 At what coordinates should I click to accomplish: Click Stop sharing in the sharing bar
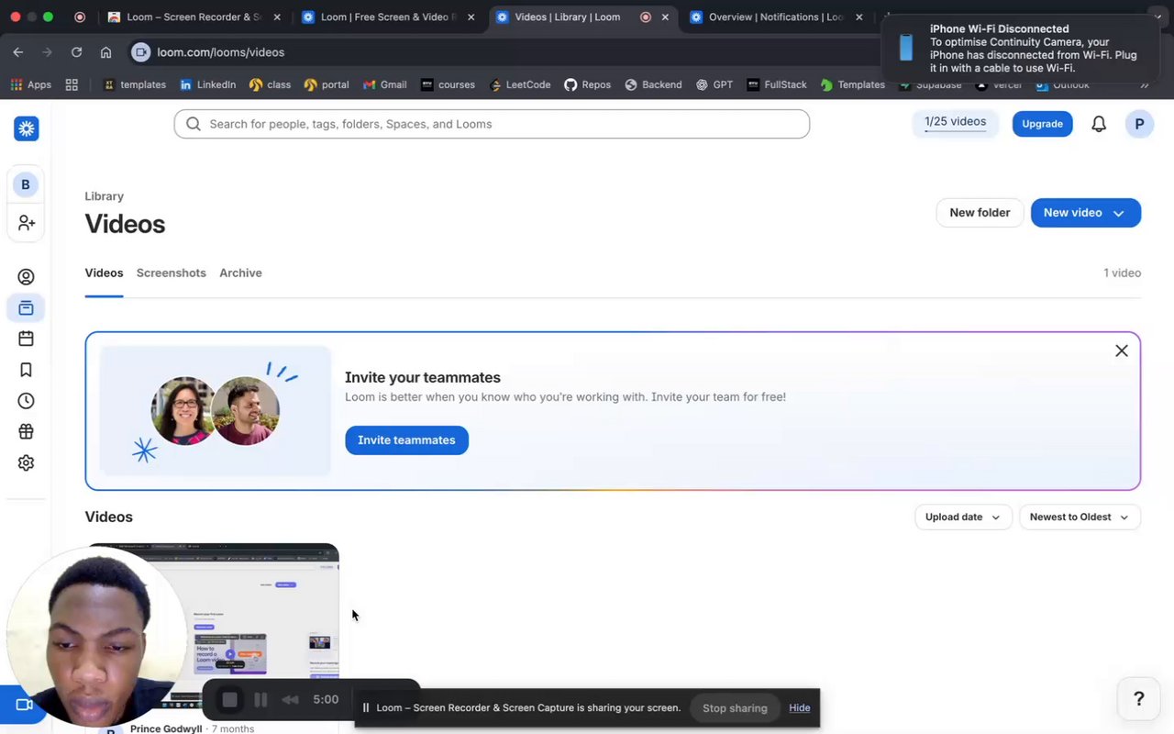point(735,708)
